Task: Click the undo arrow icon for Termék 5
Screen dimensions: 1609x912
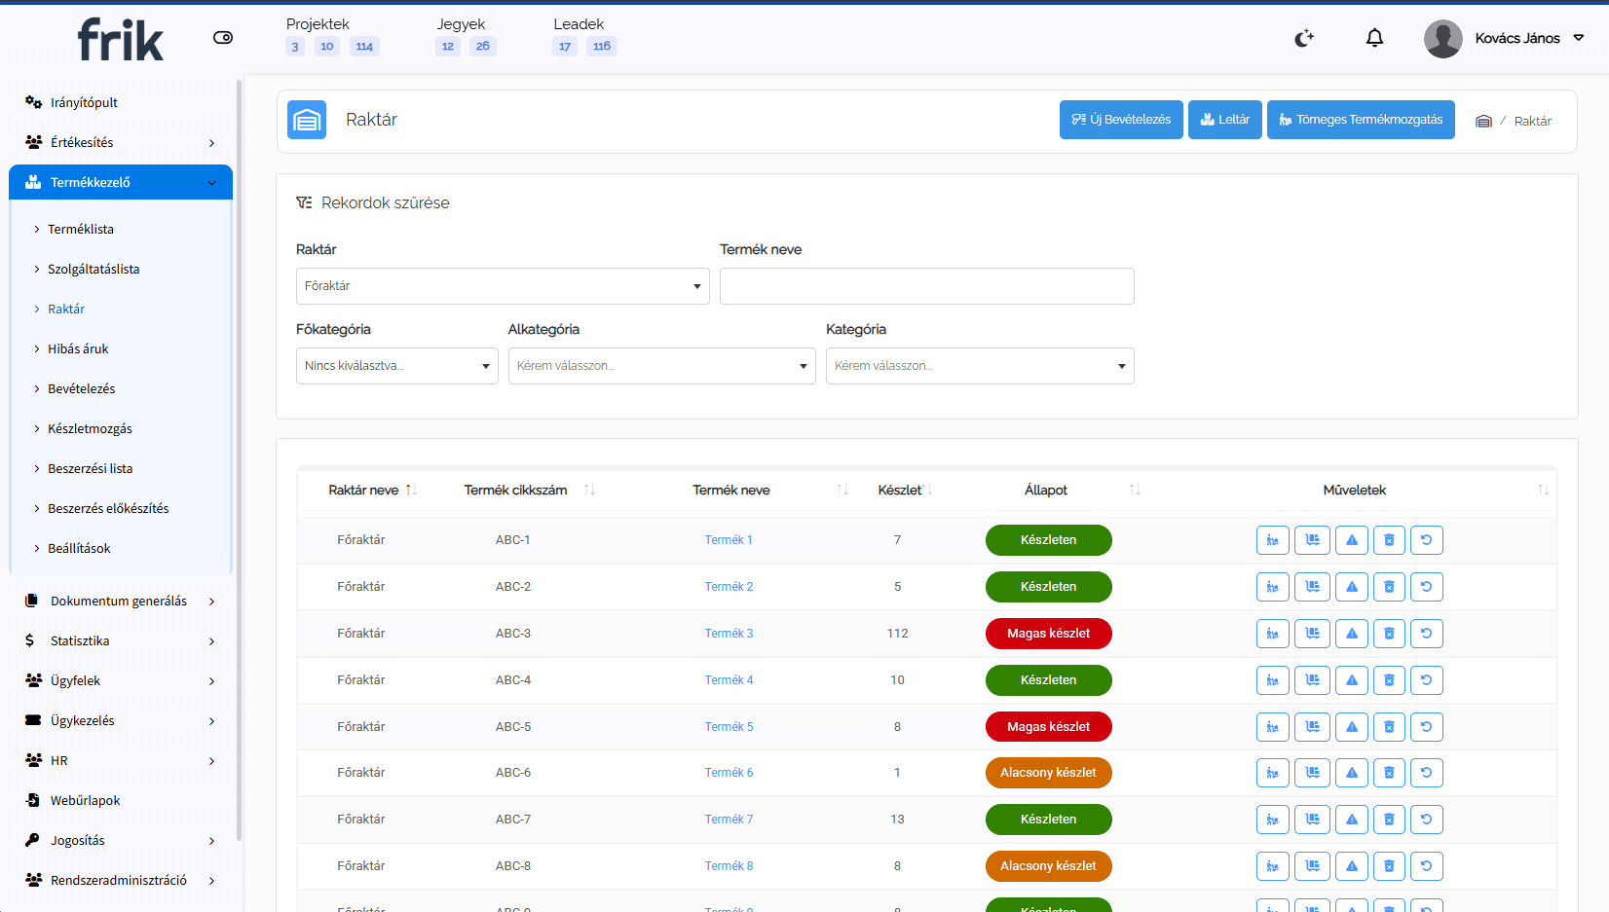Action: pos(1426,727)
